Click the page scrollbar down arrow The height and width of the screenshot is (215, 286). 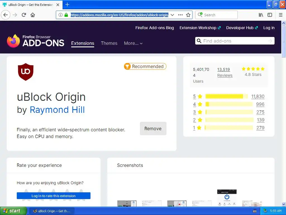point(284,204)
